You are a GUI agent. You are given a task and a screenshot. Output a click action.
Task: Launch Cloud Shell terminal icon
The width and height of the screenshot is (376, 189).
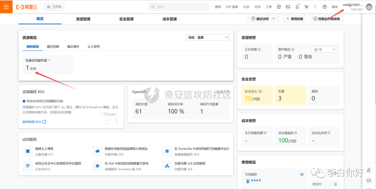288,7
